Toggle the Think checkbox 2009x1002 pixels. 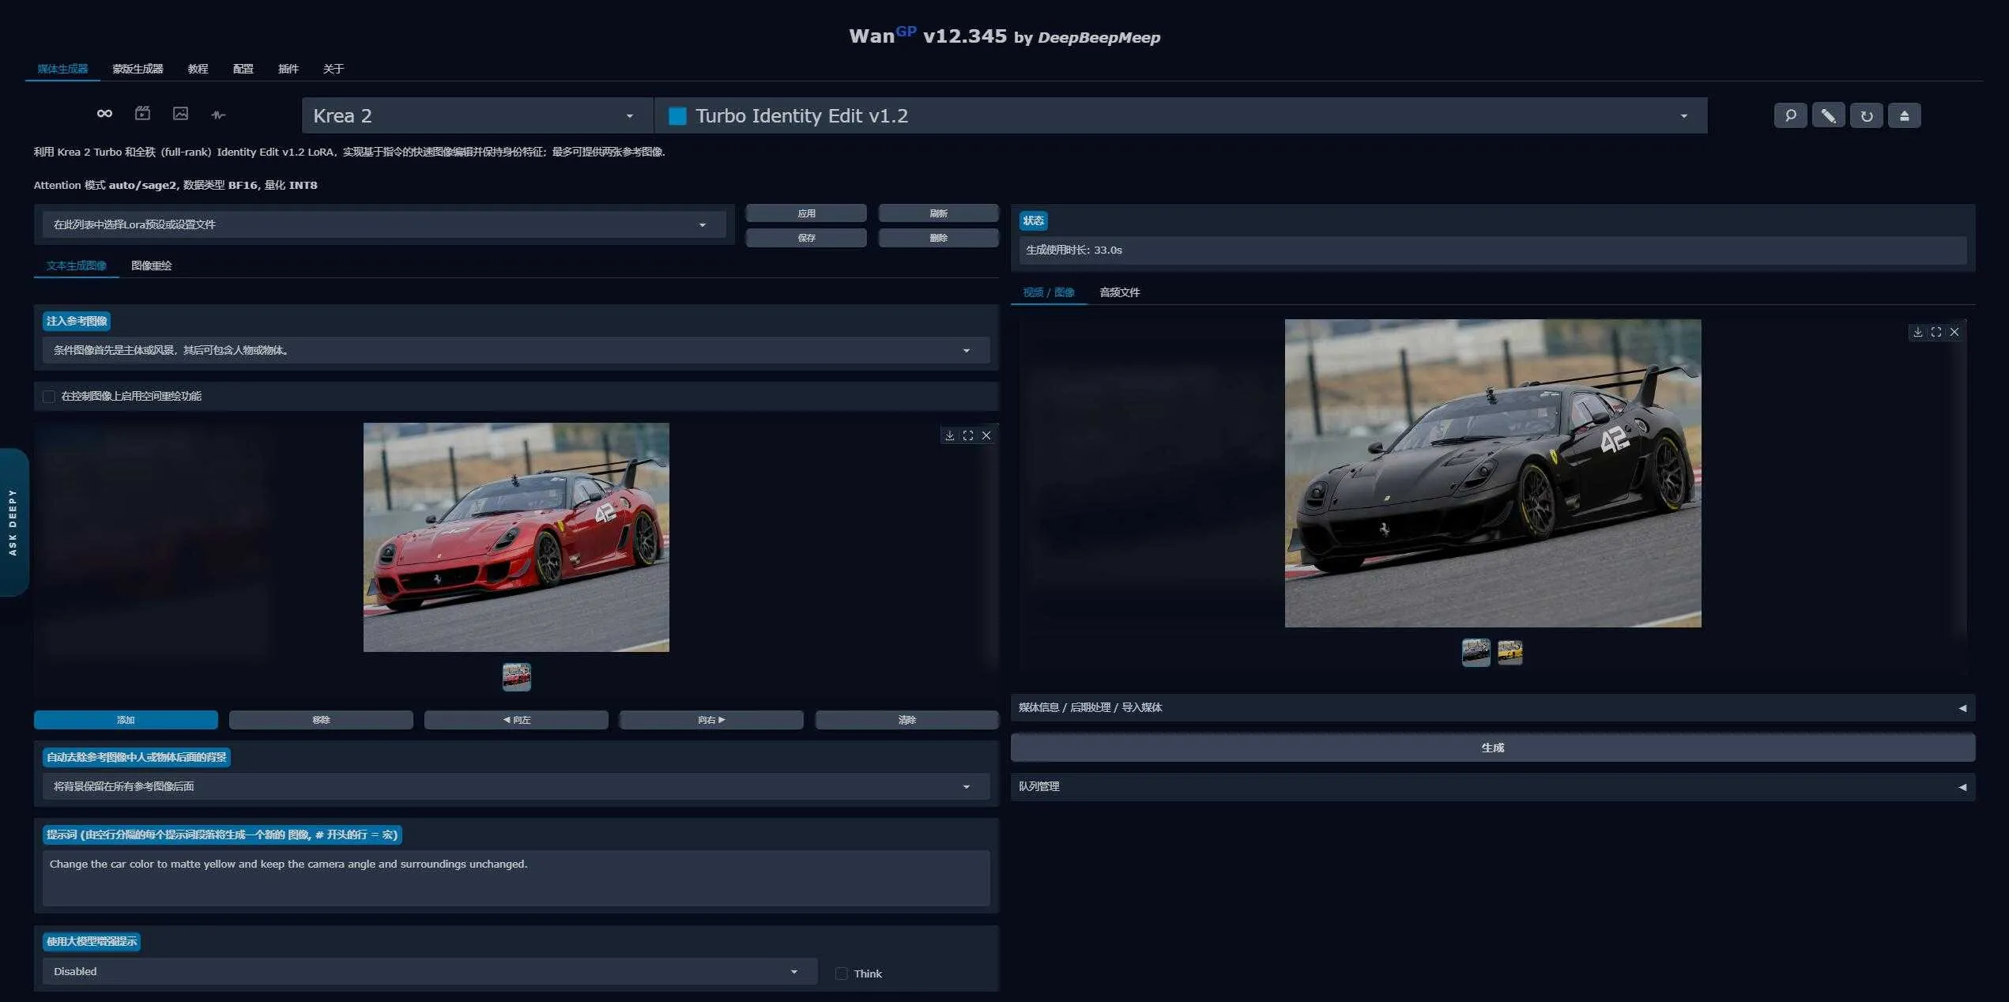(x=841, y=974)
